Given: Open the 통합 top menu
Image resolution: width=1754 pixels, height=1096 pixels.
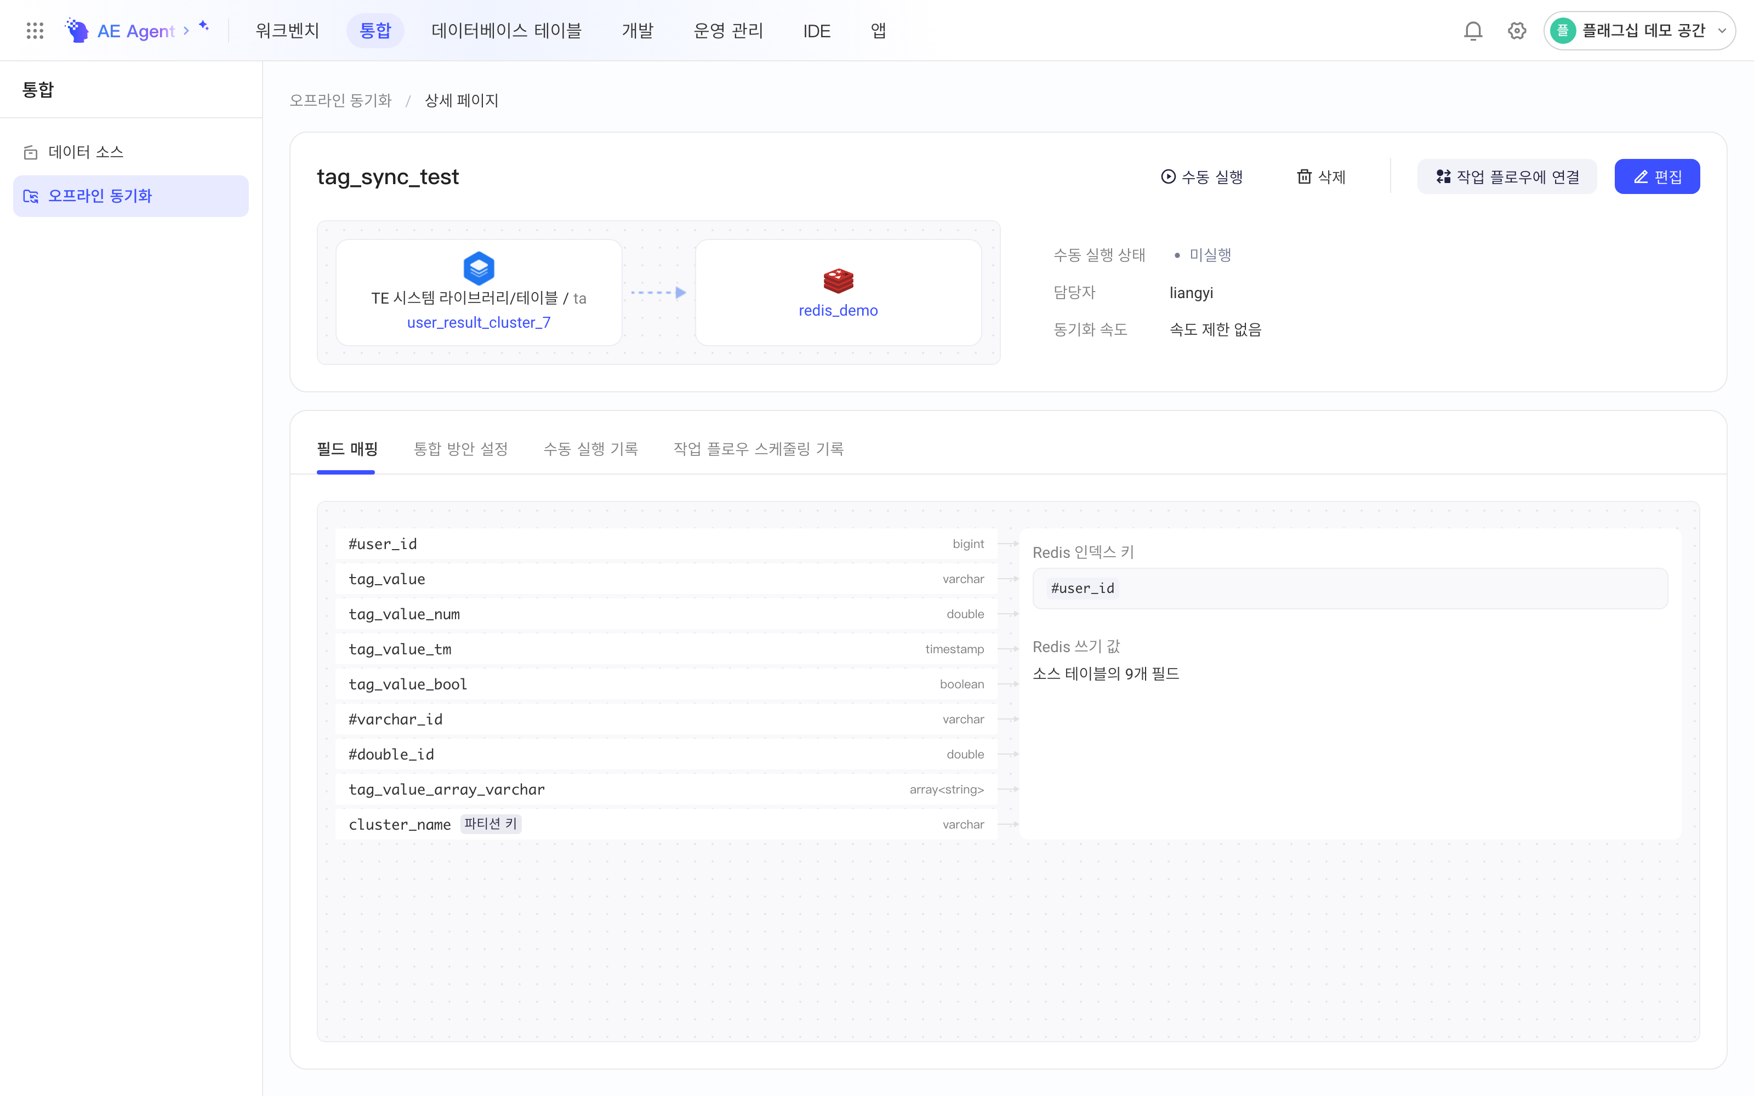Looking at the screenshot, I should (x=375, y=31).
